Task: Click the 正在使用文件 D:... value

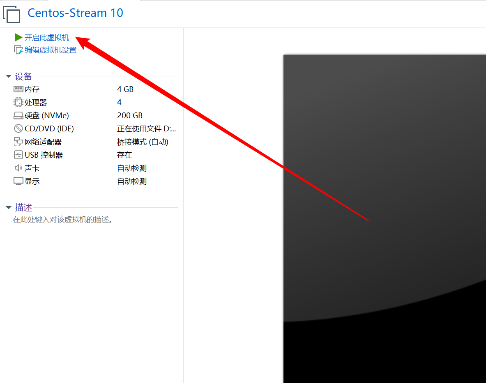Action: [147, 128]
